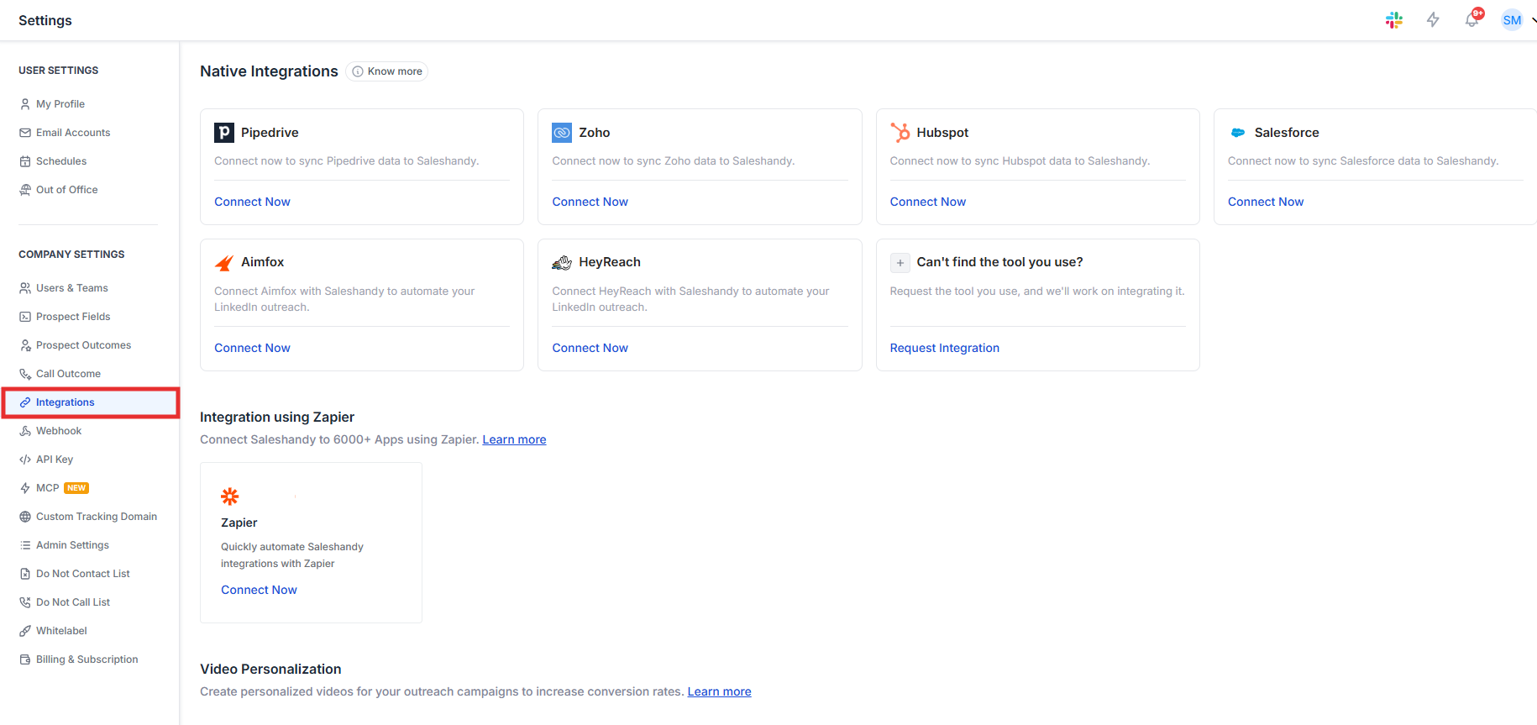Viewport: 1537px width, 725px height.
Task: Click the Call Outcome phone icon
Action: (x=25, y=374)
